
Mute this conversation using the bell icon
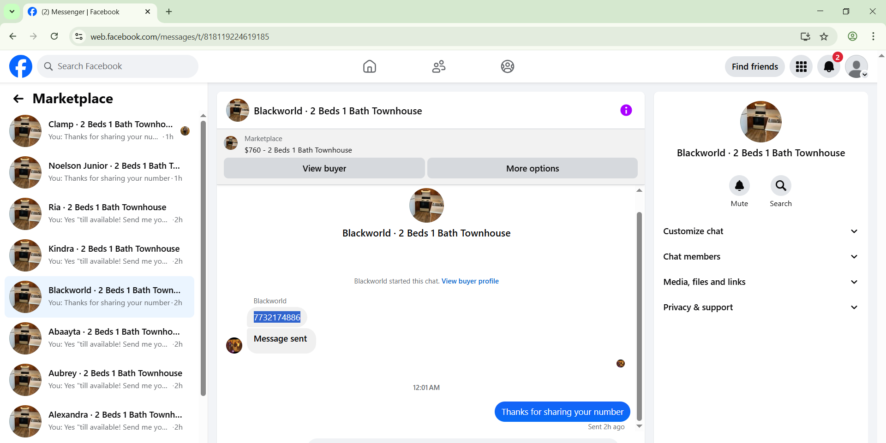coord(739,186)
